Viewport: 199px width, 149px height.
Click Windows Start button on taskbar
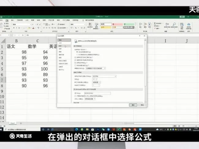pyautogui.click(x=1, y=129)
